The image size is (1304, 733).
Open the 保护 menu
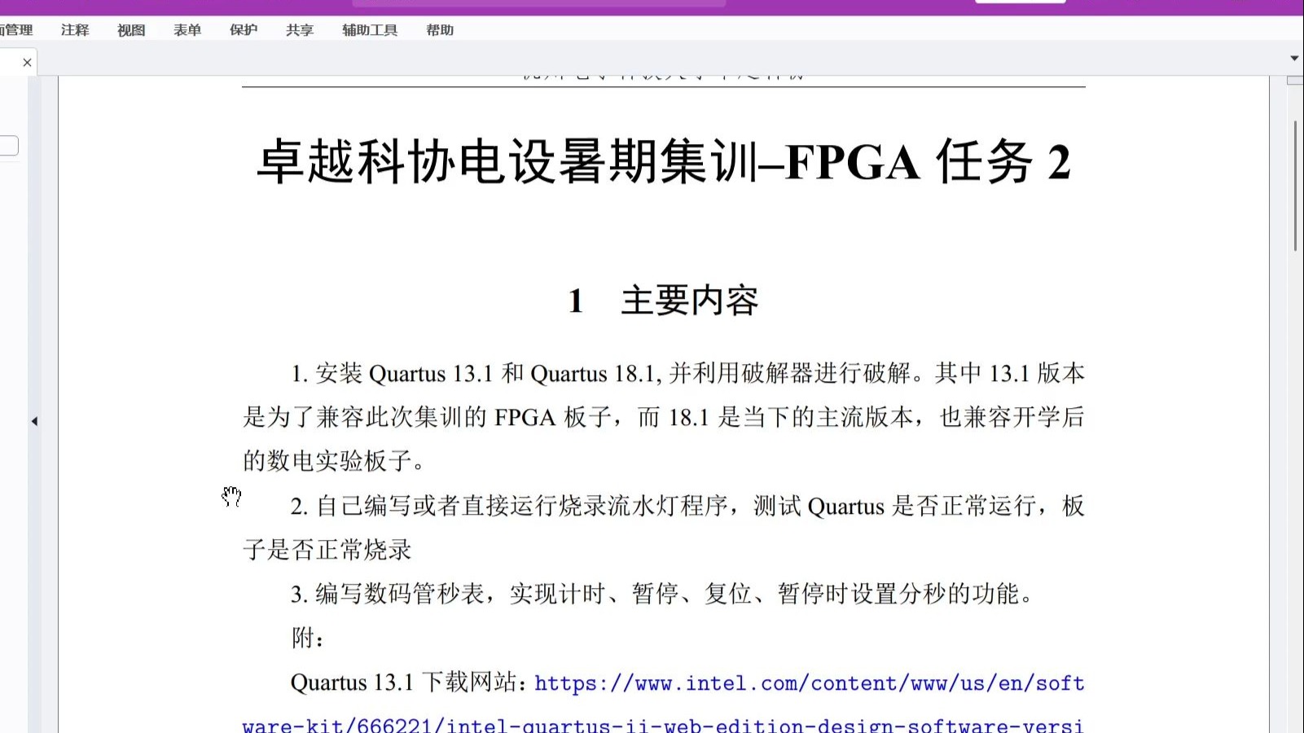[x=244, y=30]
